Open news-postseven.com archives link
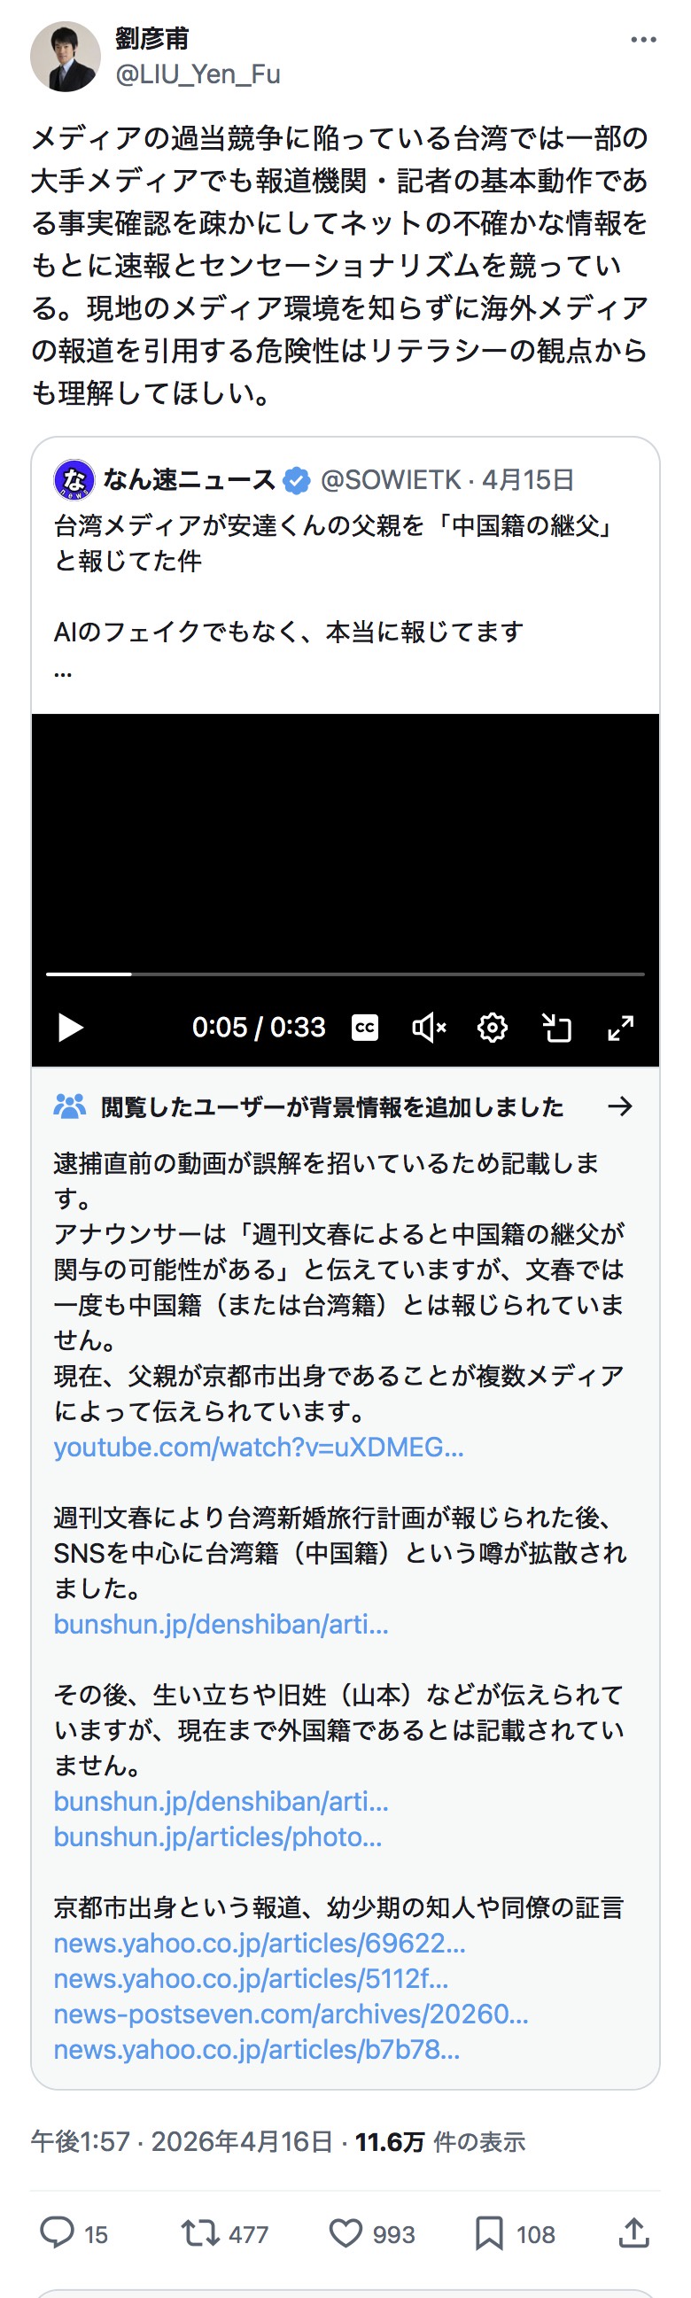This screenshot has height=2298, width=691. coord(291,2014)
